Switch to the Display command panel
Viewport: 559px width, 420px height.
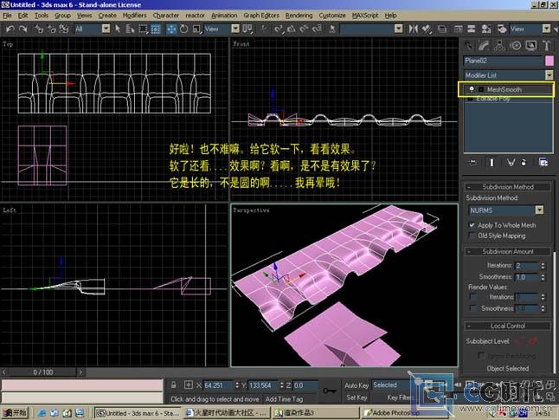pyautogui.click(x=530, y=46)
